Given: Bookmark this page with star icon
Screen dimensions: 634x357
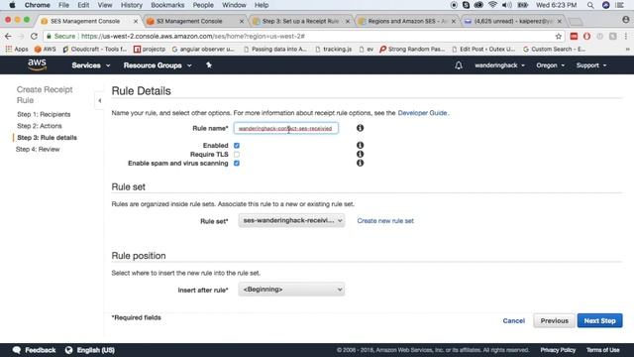Looking at the screenshot, I should point(559,36).
